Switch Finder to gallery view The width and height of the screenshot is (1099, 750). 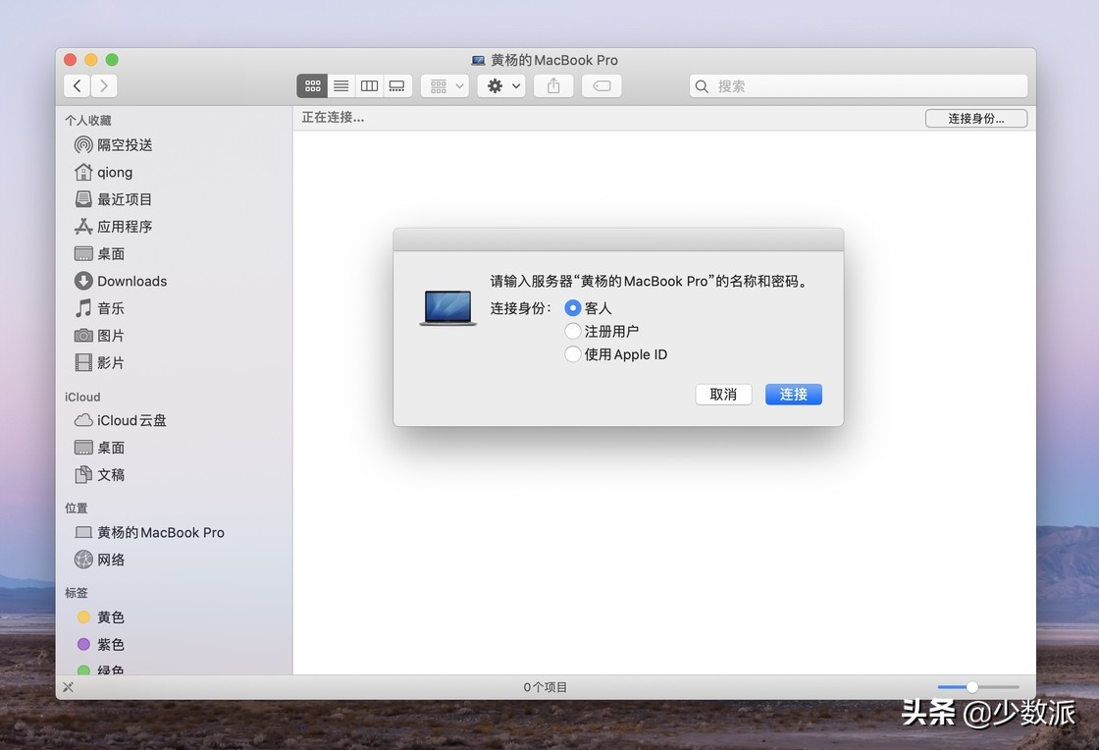pyautogui.click(x=396, y=85)
